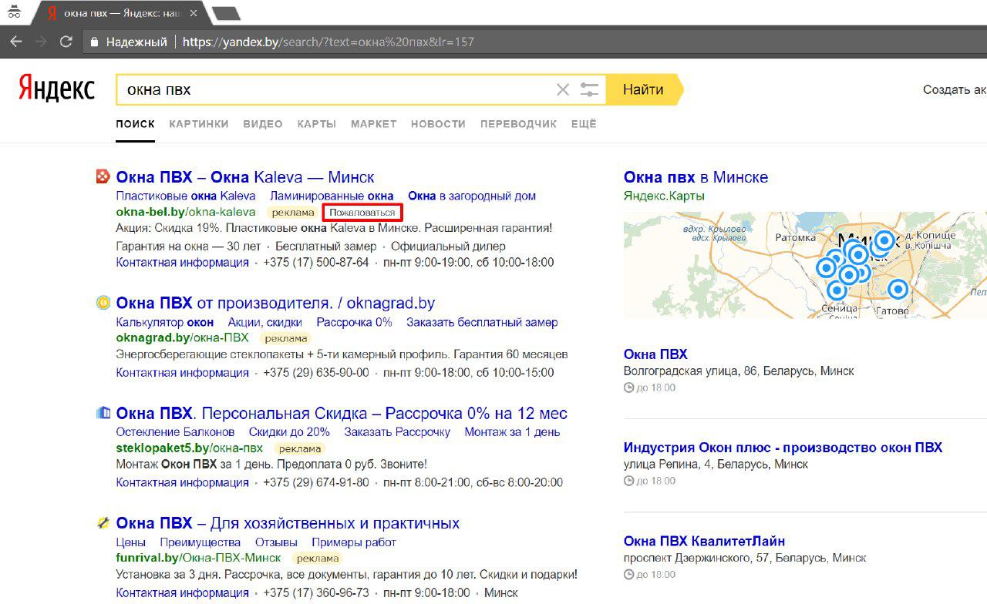This screenshot has width=987, height=604.
Task: Open sitelink 'Отзывы'
Action: pyautogui.click(x=276, y=542)
